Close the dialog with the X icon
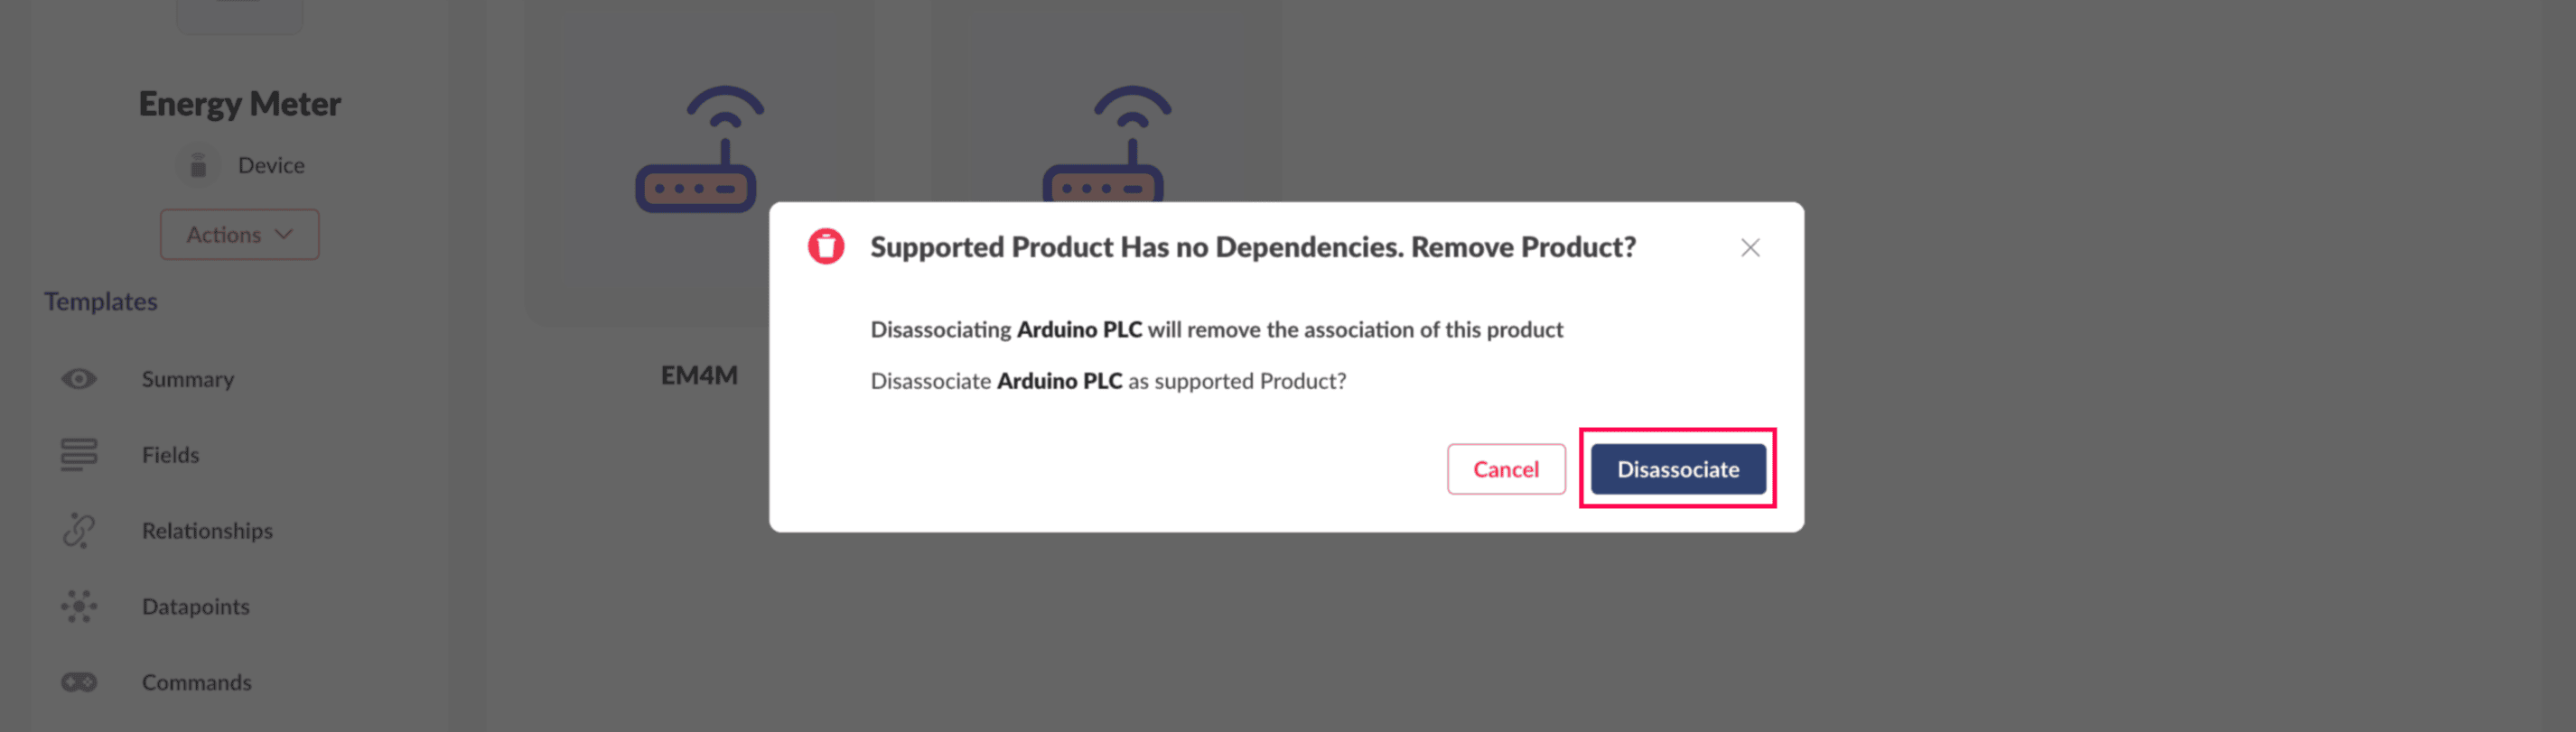 point(1749,247)
